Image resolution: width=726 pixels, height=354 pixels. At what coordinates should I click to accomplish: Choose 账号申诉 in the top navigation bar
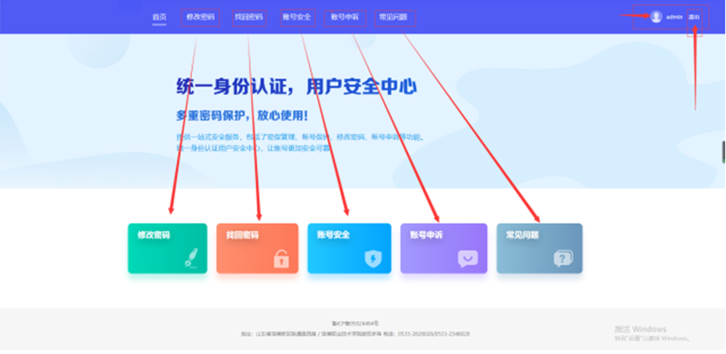[x=345, y=17]
